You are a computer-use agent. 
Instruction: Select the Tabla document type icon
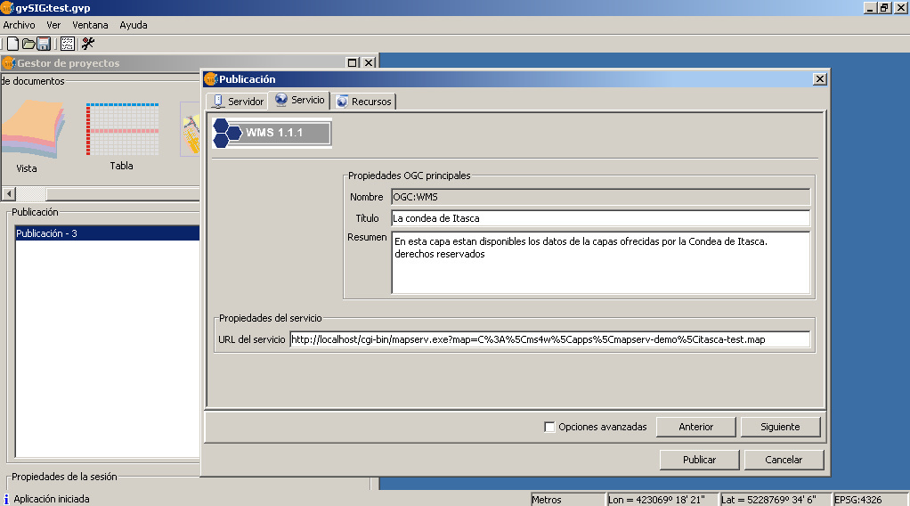[x=121, y=134]
